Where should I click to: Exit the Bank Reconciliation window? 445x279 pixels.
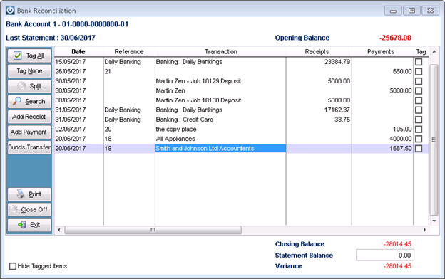[x=29, y=225]
